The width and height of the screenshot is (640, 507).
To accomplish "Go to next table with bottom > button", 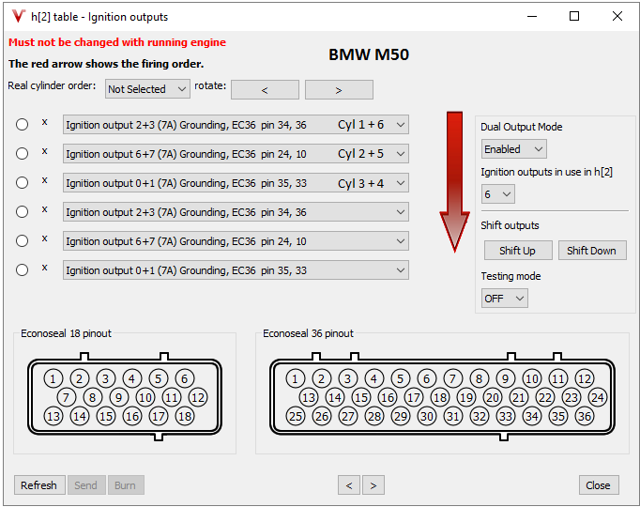I will click(x=373, y=485).
